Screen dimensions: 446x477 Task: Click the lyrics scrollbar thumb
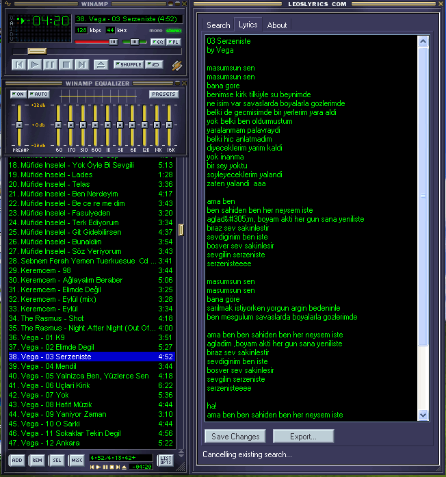(423, 196)
